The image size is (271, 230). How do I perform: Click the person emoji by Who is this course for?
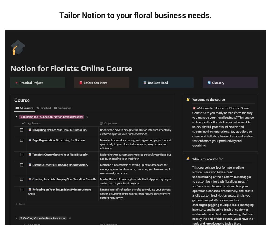[x=188, y=159]
